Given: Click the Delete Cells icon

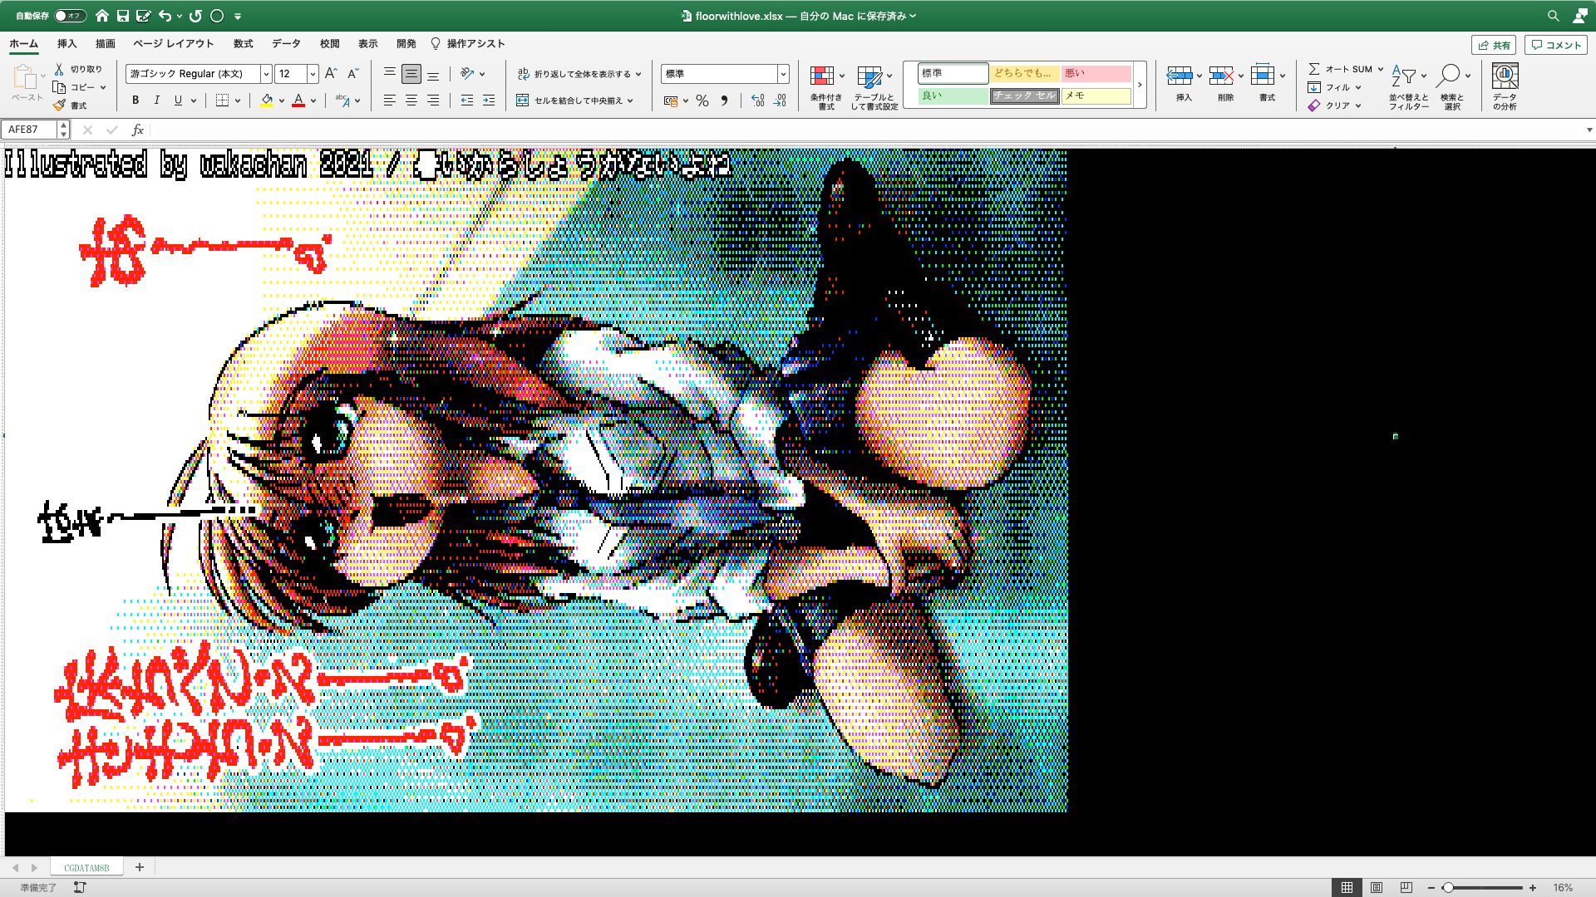Looking at the screenshot, I should coord(1221,76).
